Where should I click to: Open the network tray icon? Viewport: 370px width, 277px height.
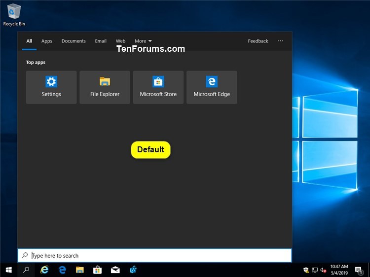point(315,270)
